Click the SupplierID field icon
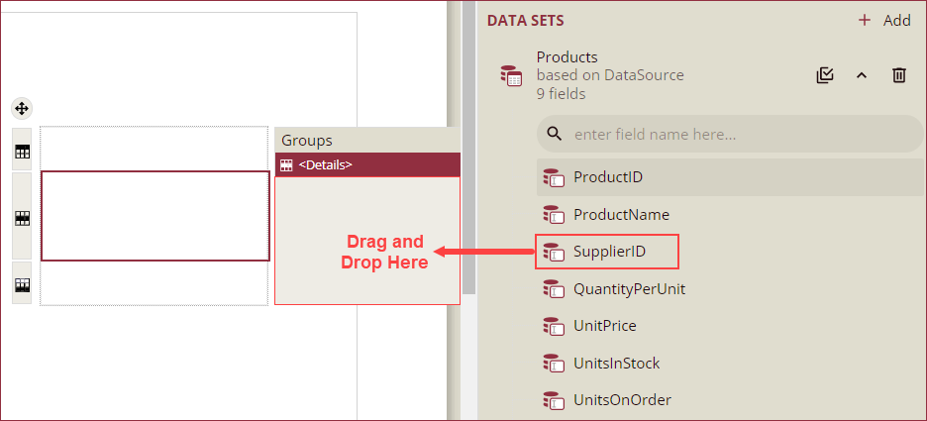The image size is (927, 421). click(x=554, y=252)
